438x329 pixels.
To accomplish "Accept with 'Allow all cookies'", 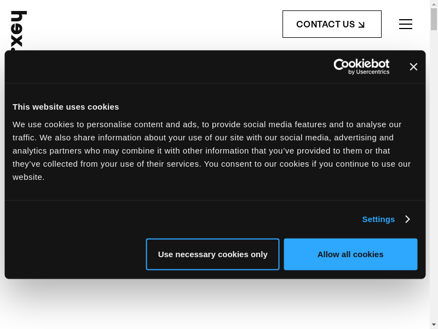I will 350,254.
